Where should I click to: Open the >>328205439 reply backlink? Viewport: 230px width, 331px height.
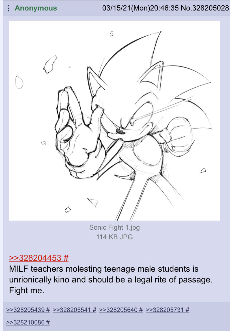[x=25, y=310]
